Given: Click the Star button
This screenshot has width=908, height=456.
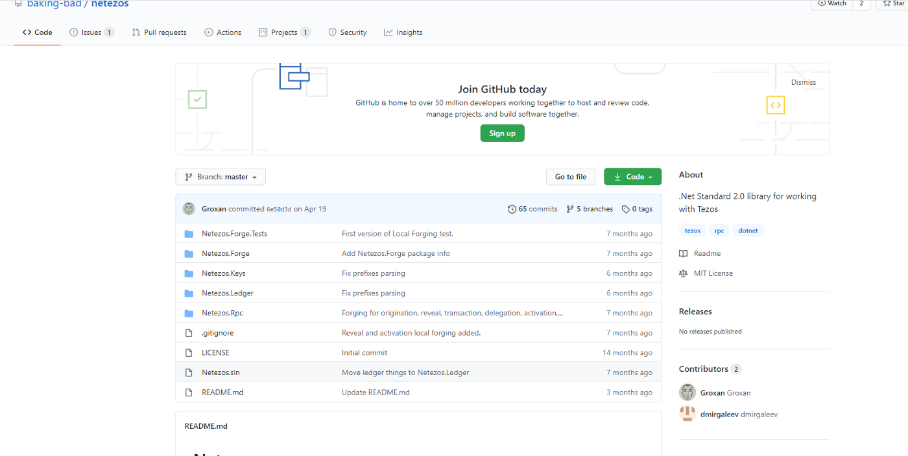Looking at the screenshot, I should coord(892,4).
